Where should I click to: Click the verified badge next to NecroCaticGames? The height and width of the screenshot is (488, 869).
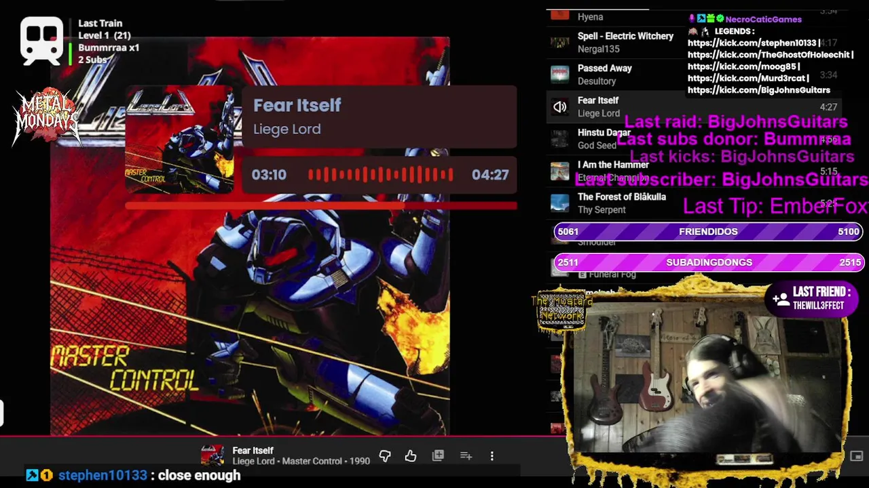pos(720,19)
